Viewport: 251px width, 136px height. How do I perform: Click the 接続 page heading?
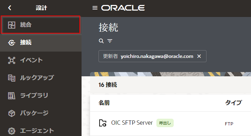(108, 28)
